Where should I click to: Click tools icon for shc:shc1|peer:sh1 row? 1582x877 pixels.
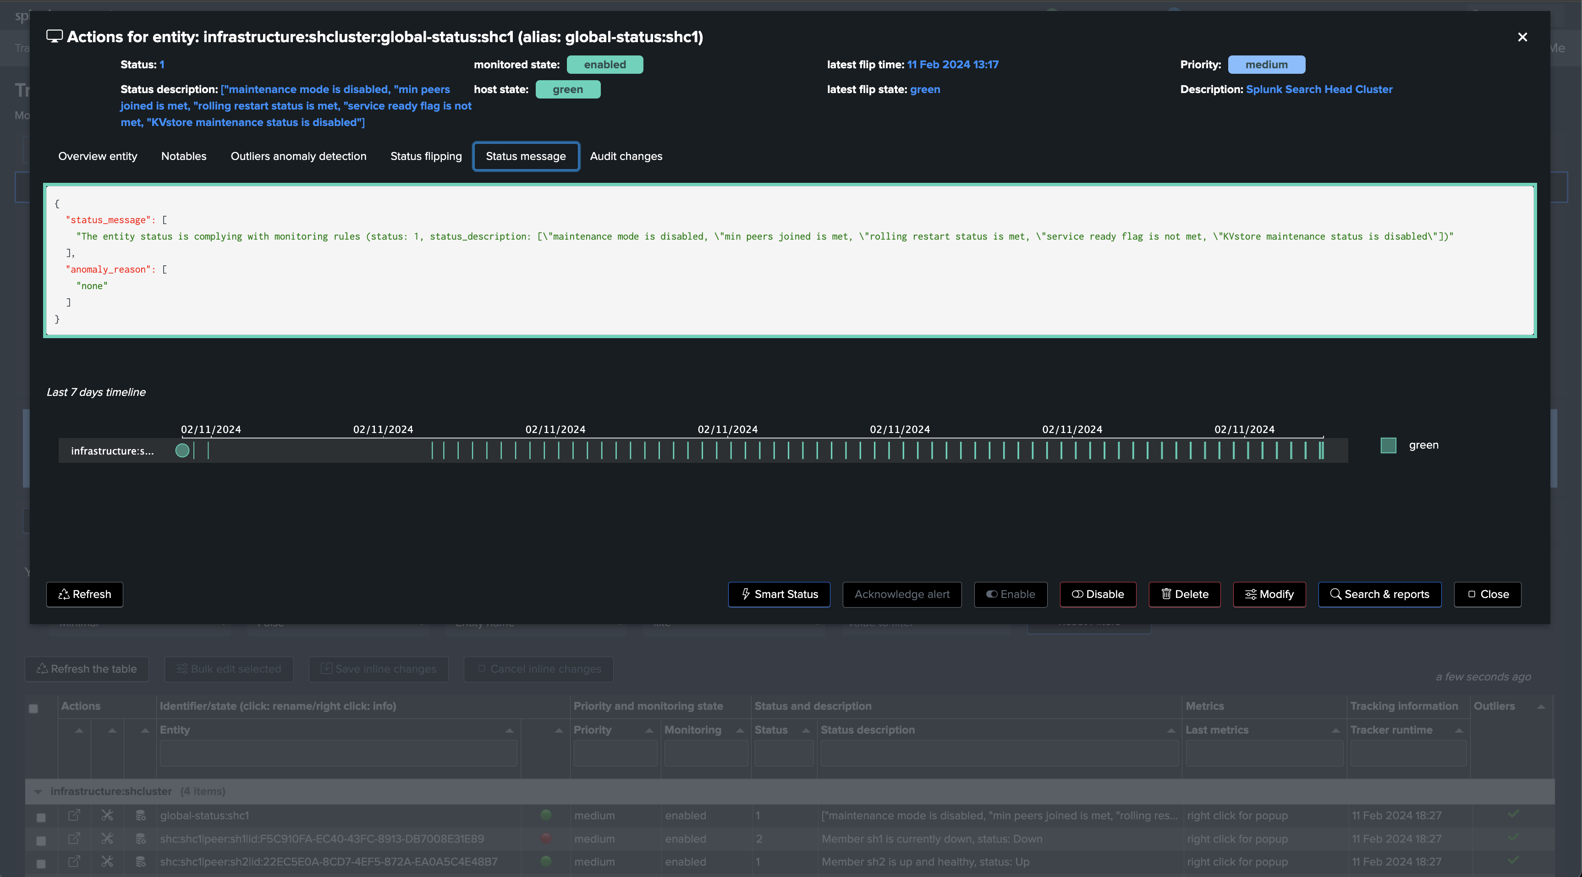point(107,839)
